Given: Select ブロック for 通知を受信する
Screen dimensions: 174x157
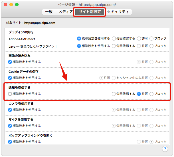Looking at the screenshot, I should point(151,94).
